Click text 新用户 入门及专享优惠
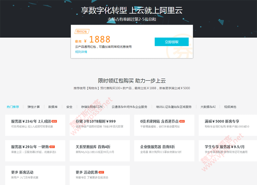 (25, 178)
